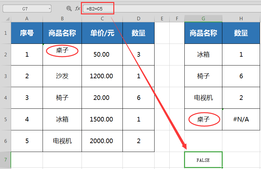Select cell A6 with serial number 5
This screenshot has height=169, width=261.
[27, 141]
